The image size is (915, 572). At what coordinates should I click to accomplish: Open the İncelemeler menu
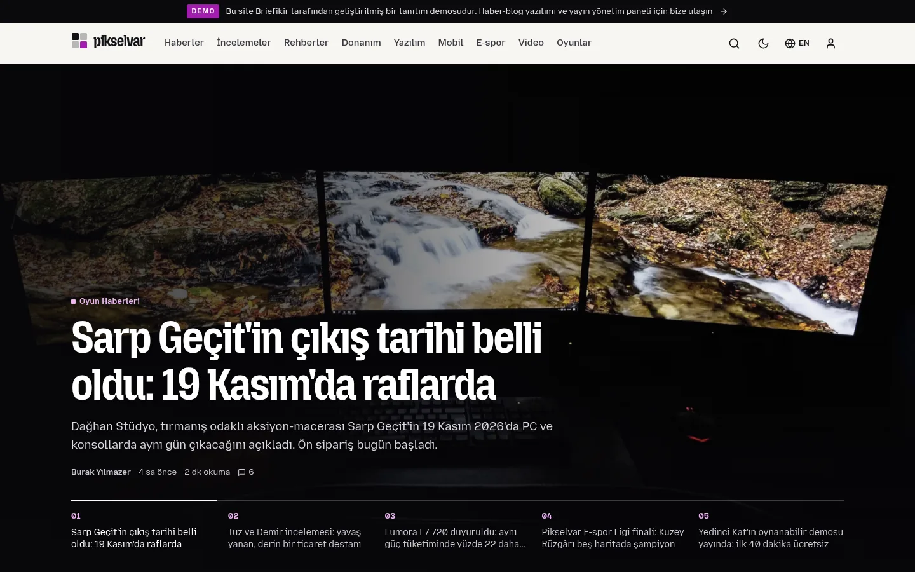tap(244, 43)
